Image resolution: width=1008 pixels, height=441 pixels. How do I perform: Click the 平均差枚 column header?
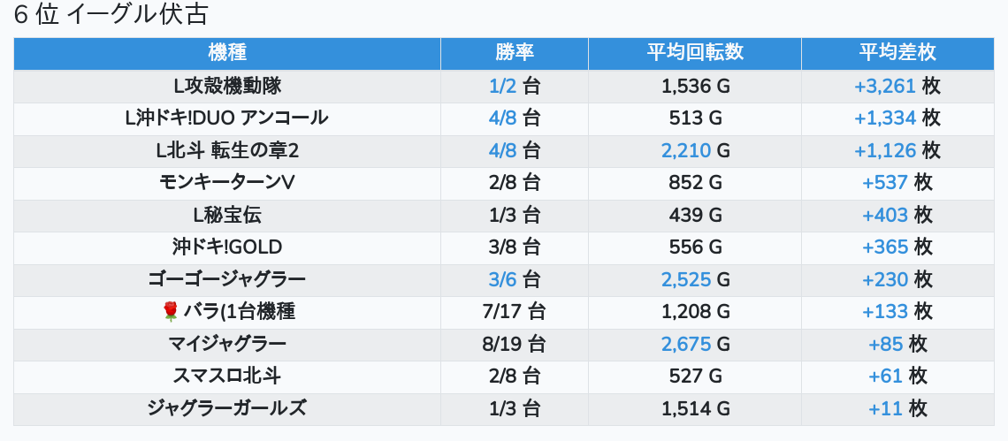coord(897,53)
